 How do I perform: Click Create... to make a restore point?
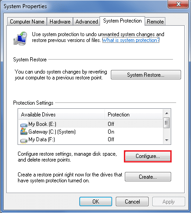point(148,177)
